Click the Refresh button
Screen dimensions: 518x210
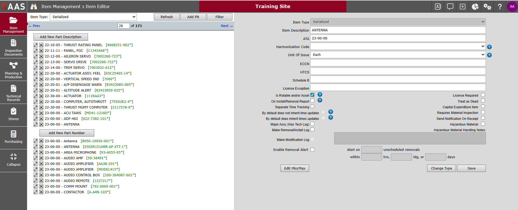(x=167, y=17)
